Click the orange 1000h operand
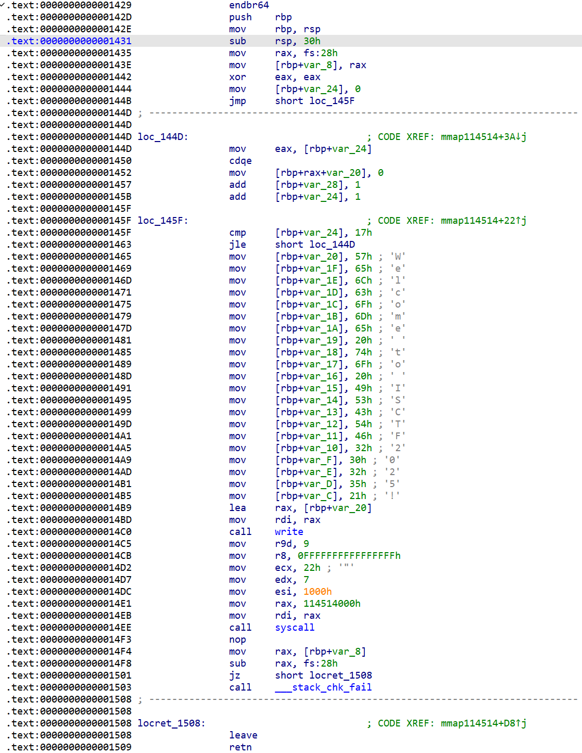The width and height of the screenshot is (582, 753). tap(318, 592)
